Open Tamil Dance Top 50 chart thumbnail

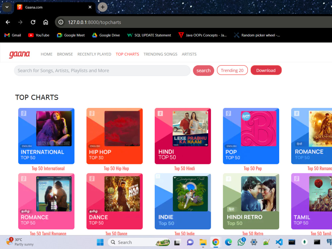(x=115, y=202)
